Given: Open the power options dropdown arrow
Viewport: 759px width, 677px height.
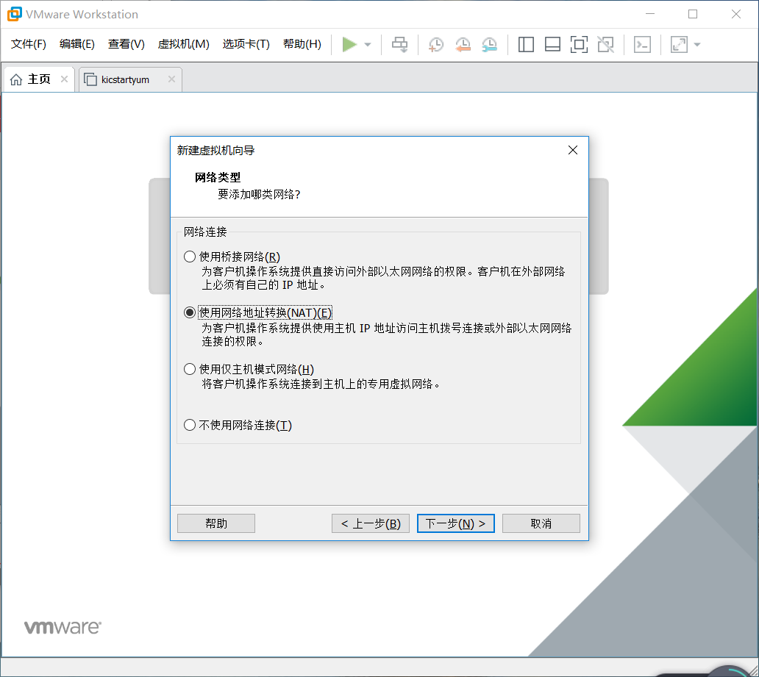Looking at the screenshot, I should tap(368, 45).
